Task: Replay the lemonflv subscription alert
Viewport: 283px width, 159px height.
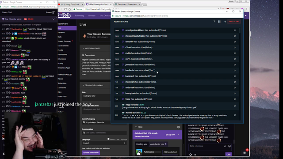Action: (235, 42)
